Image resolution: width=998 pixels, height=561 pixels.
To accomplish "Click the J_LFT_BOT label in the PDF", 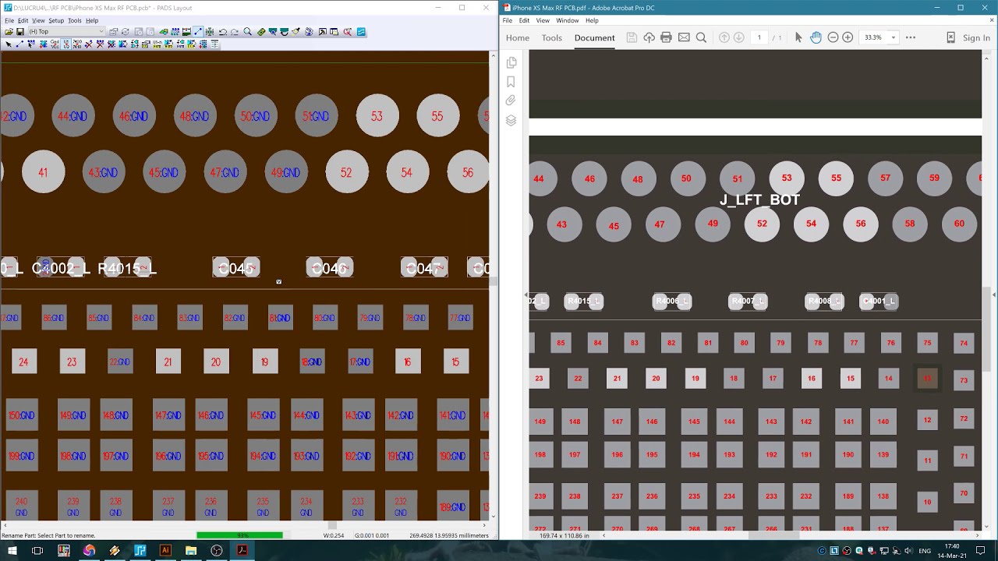I will tap(759, 200).
